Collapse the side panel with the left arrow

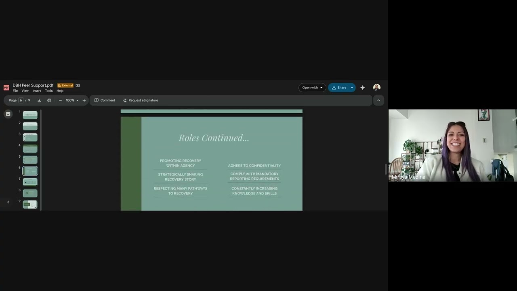pos(8,202)
